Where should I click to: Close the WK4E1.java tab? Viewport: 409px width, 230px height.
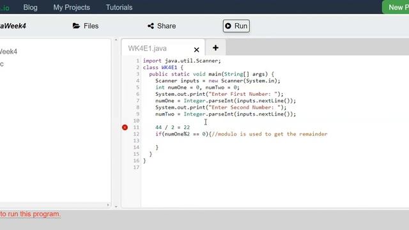point(196,50)
